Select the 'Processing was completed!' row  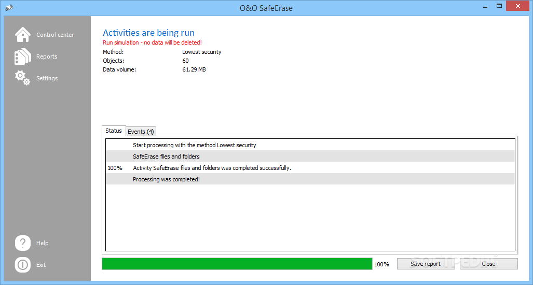click(310, 179)
